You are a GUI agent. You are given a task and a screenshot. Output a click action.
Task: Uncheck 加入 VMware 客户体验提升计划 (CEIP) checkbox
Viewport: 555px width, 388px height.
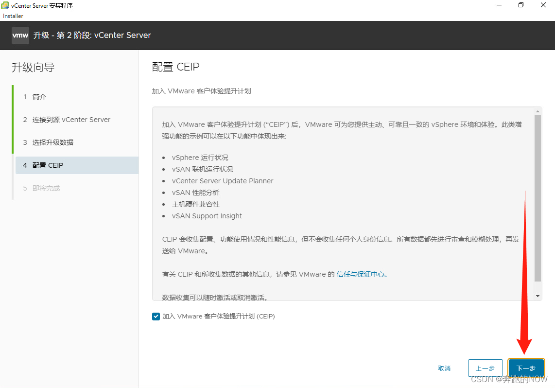pyautogui.click(x=156, y=317)
